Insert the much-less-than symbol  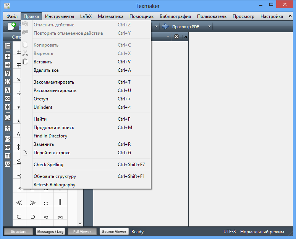(19, 203)
